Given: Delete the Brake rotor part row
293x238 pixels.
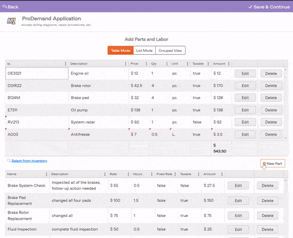Looking at the screenshot, I should (271, 86).
